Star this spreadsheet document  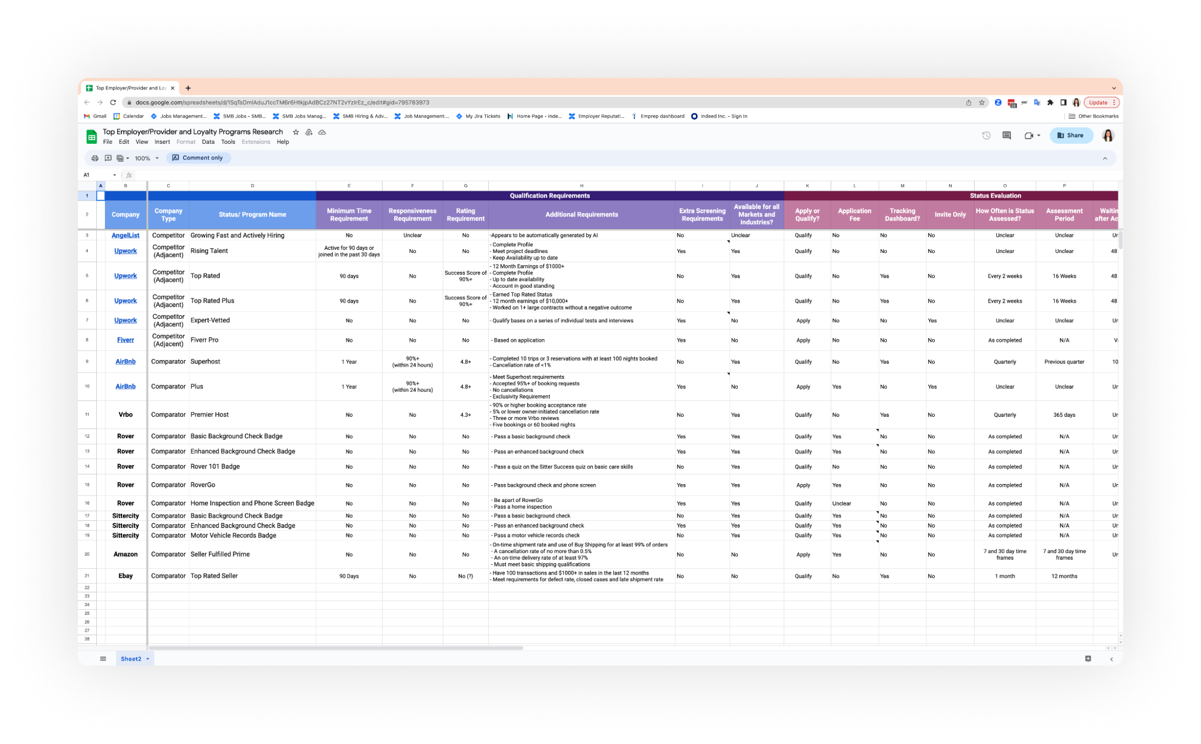pos(296,132)
